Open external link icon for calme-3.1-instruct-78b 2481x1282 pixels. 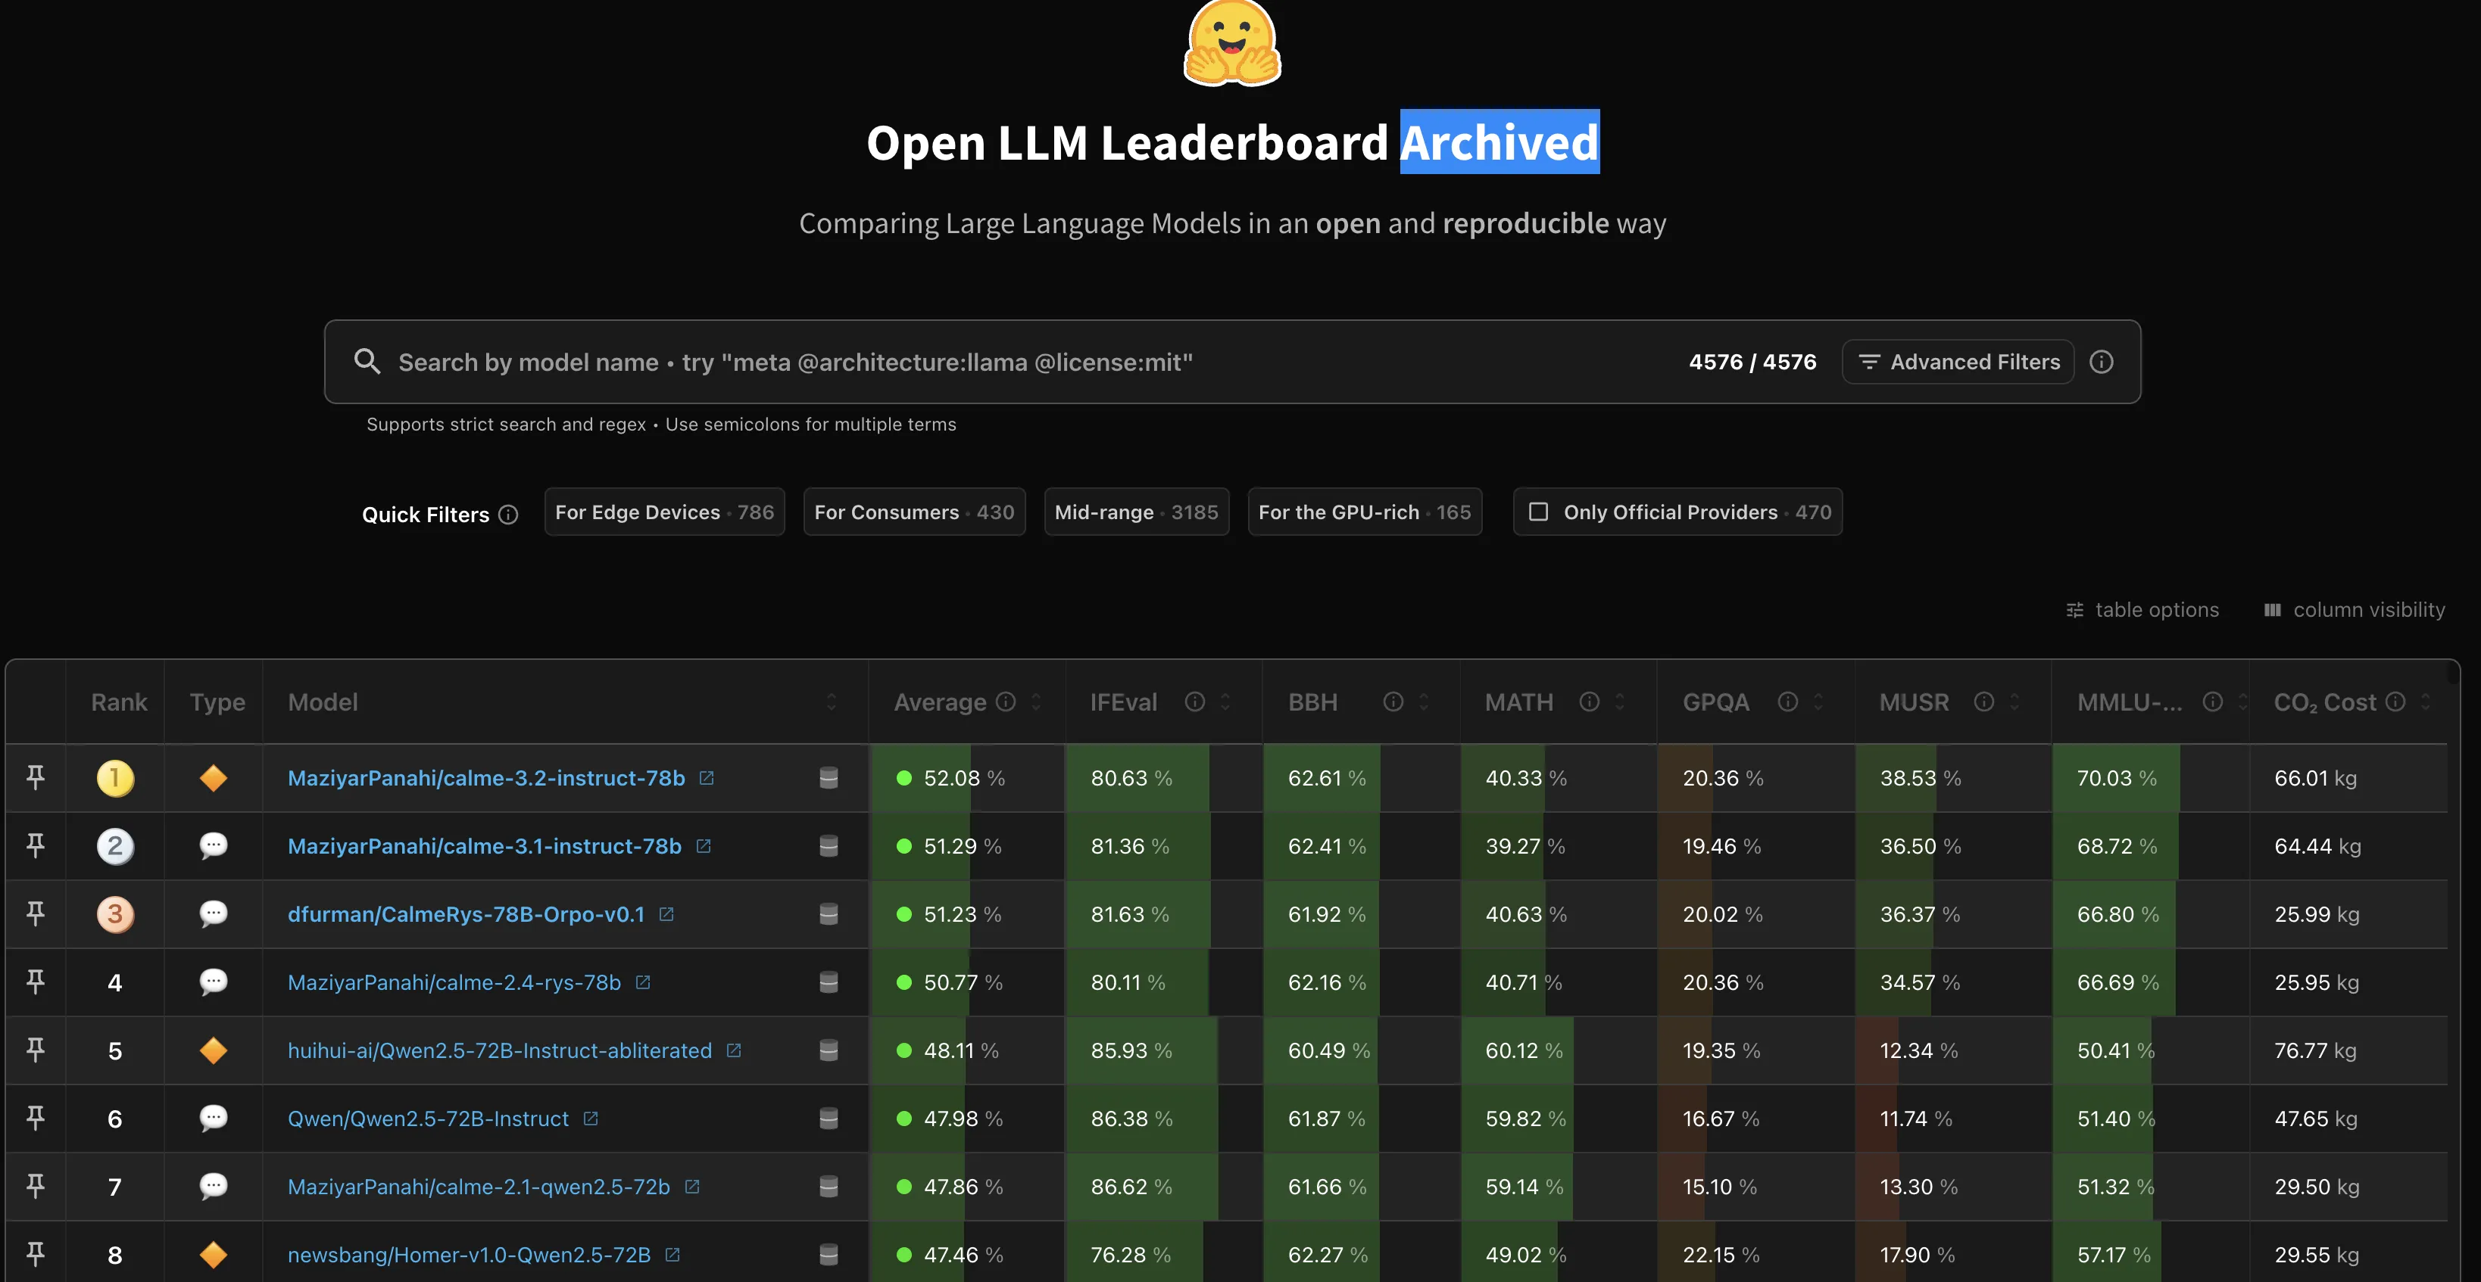pos(703,846)
